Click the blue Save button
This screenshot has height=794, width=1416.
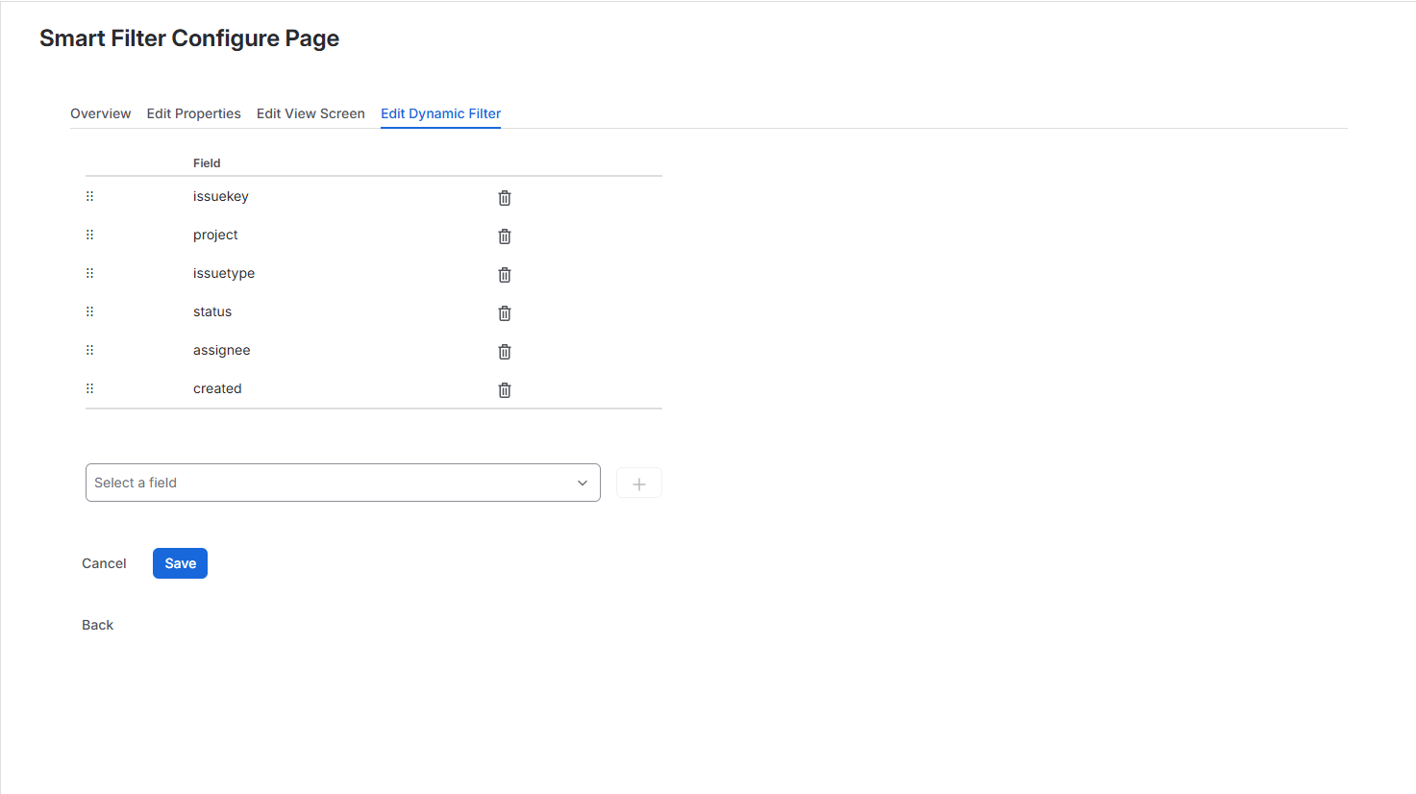[180, 563]
